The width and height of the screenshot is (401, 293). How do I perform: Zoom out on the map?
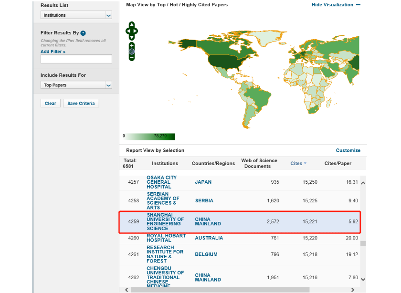pyautogui.click(x=132, y=58)
